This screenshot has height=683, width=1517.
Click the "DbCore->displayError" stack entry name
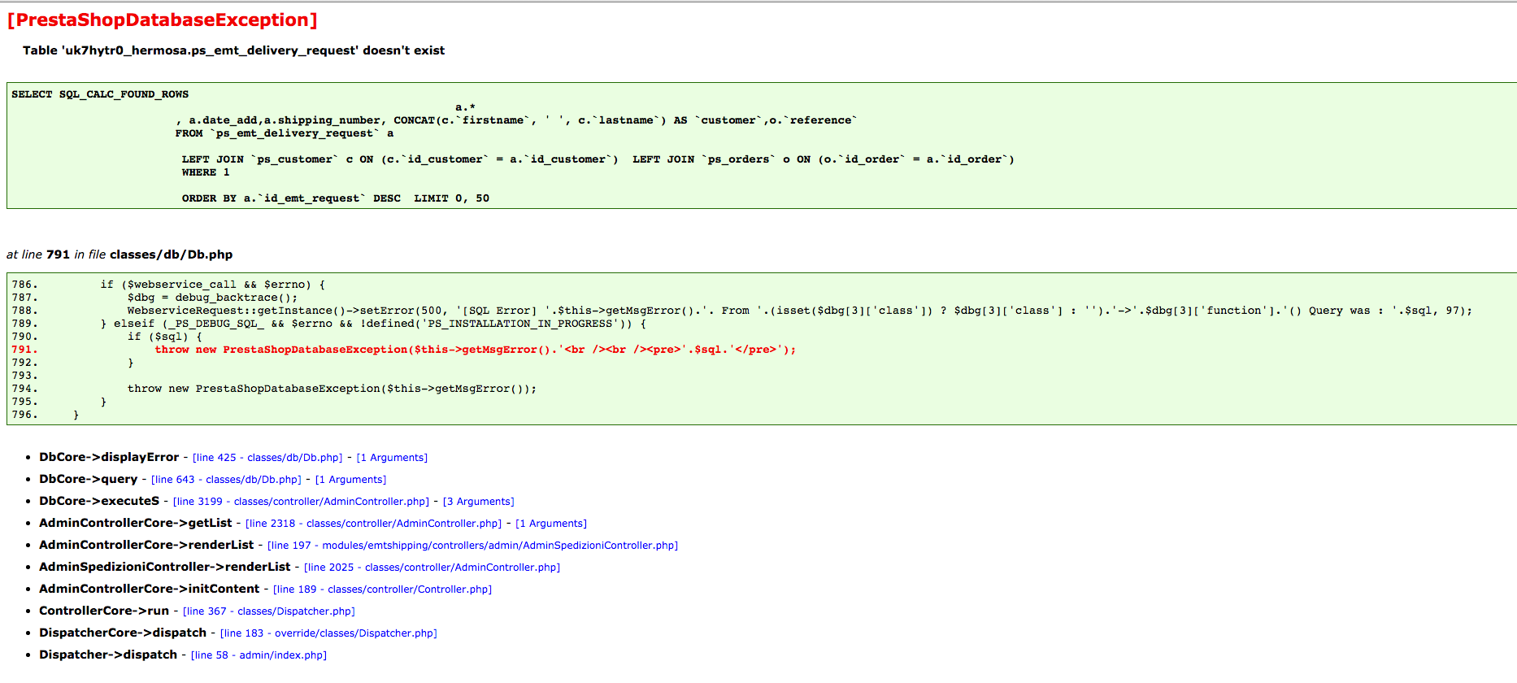(109, 457)
